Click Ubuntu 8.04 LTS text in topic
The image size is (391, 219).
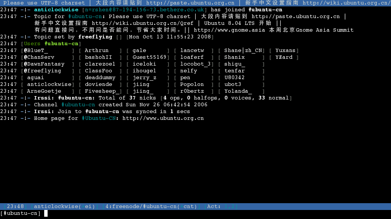click(x=229, y=23)
